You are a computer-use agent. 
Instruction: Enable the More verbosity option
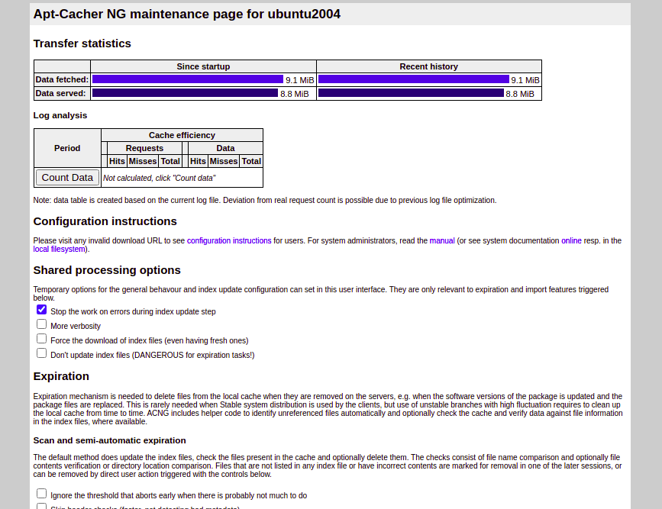pyautogui.click(x=41, y=324)
